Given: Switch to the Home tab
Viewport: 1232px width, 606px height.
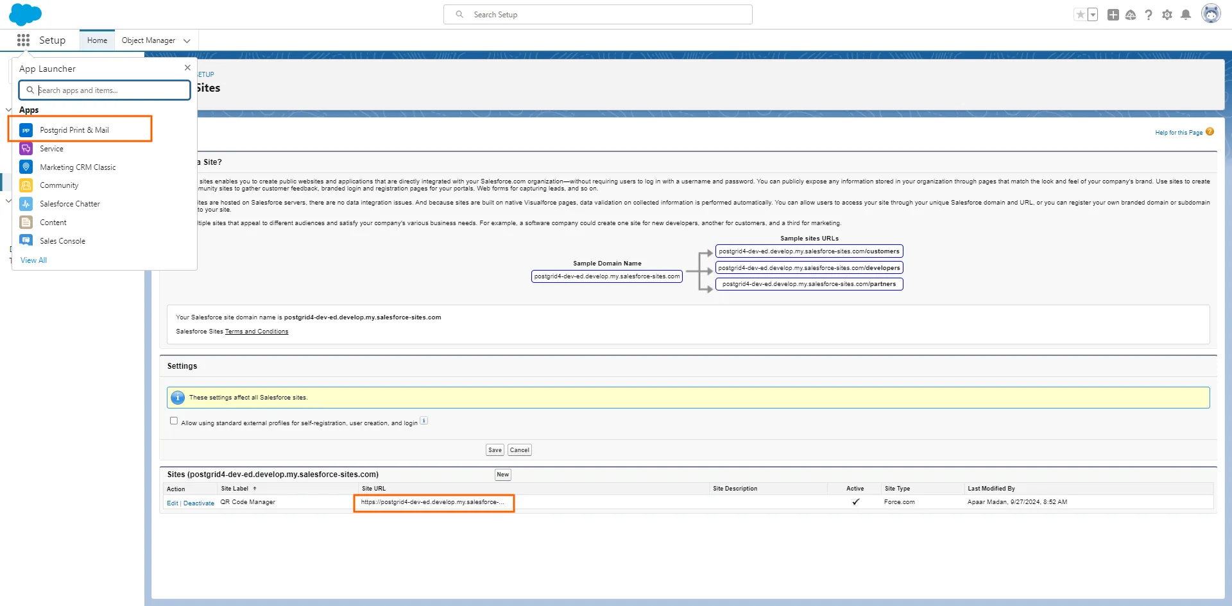Looking at the screenshot, I should pyautogui.click(x=97, y=40).
